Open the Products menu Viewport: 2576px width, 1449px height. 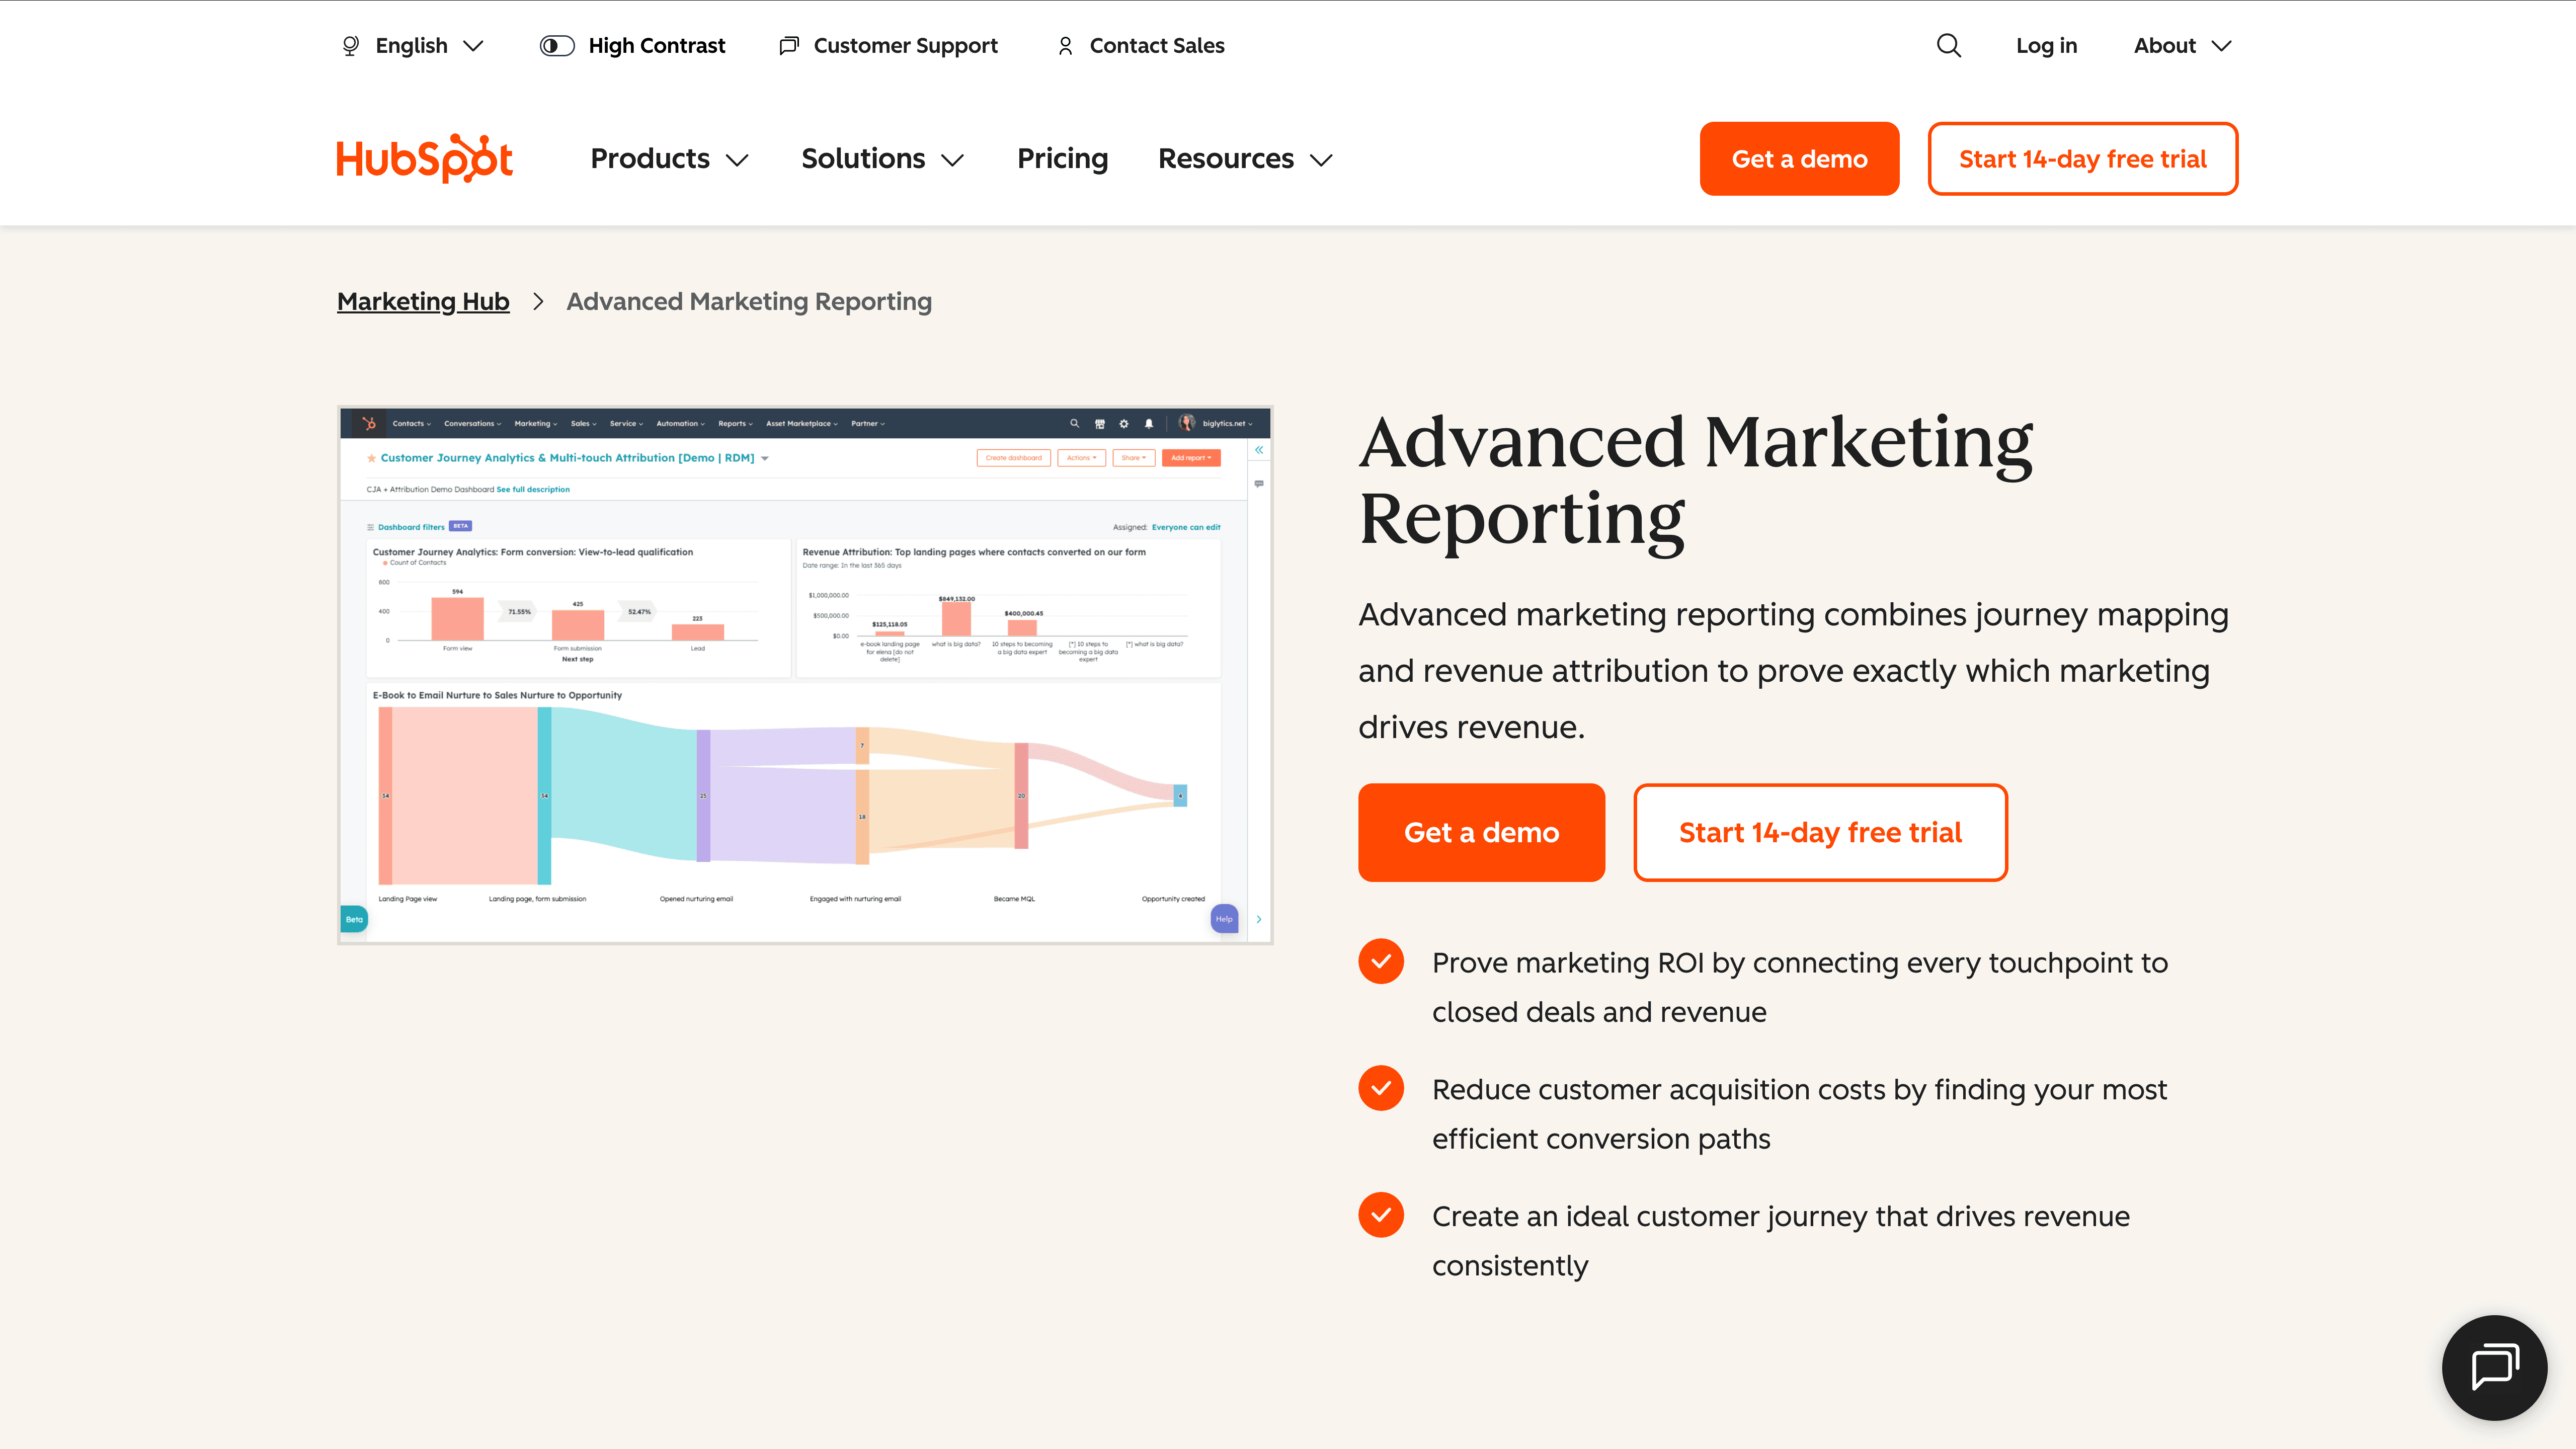coord(667,158)
